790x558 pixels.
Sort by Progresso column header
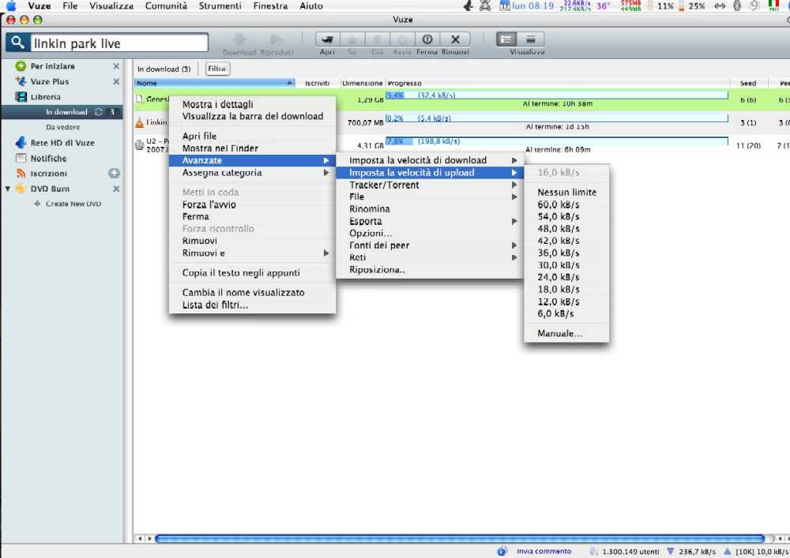pyautogui.click(x=557, y=83)
